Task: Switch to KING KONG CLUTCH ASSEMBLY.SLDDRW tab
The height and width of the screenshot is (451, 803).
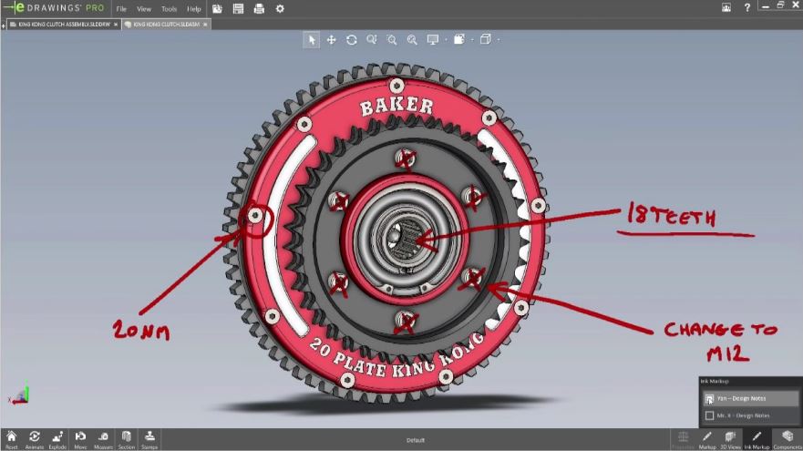Action: click(x=65, y=24)
